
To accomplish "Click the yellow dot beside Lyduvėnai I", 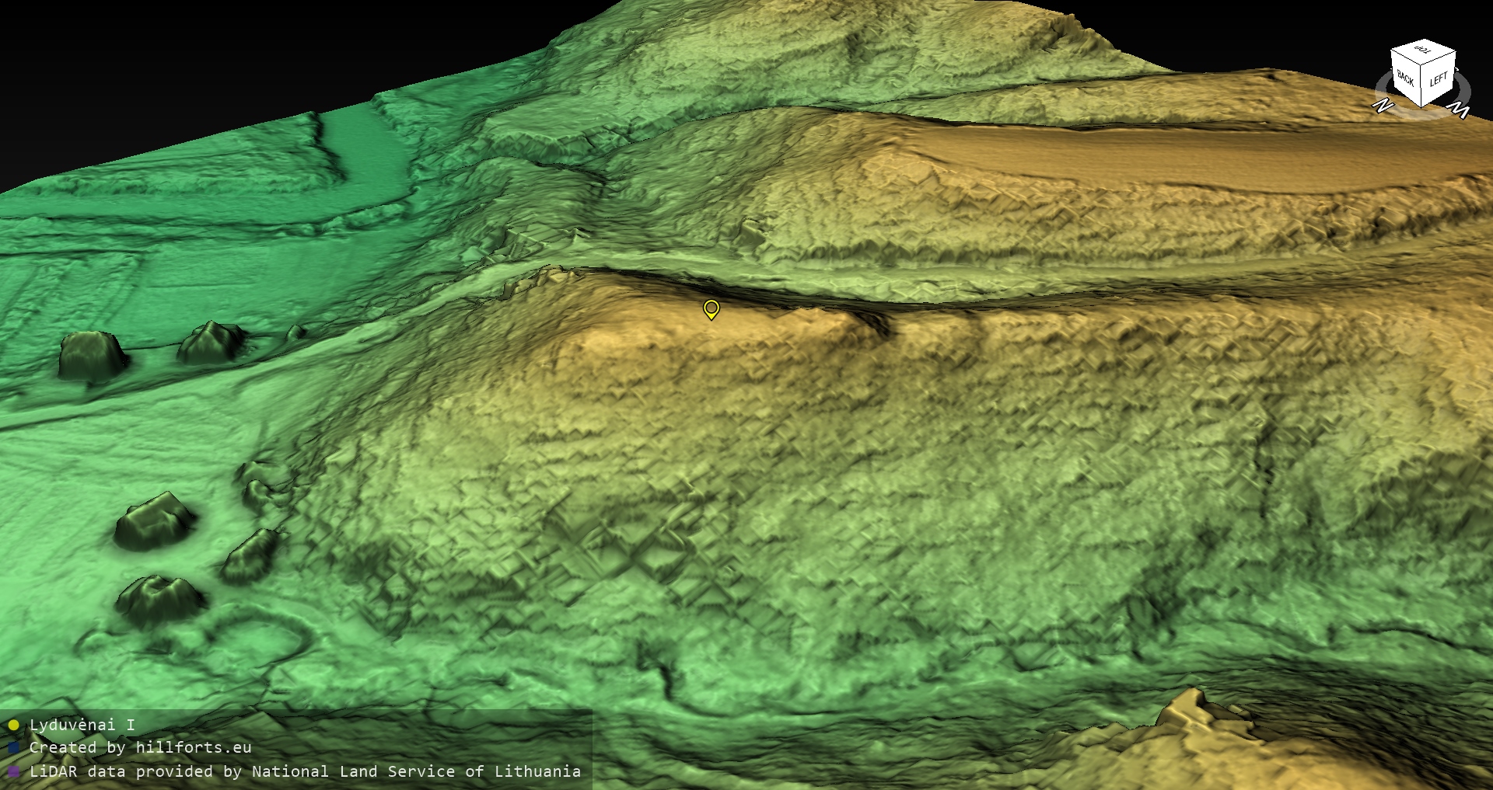I will tap(13, 726).
